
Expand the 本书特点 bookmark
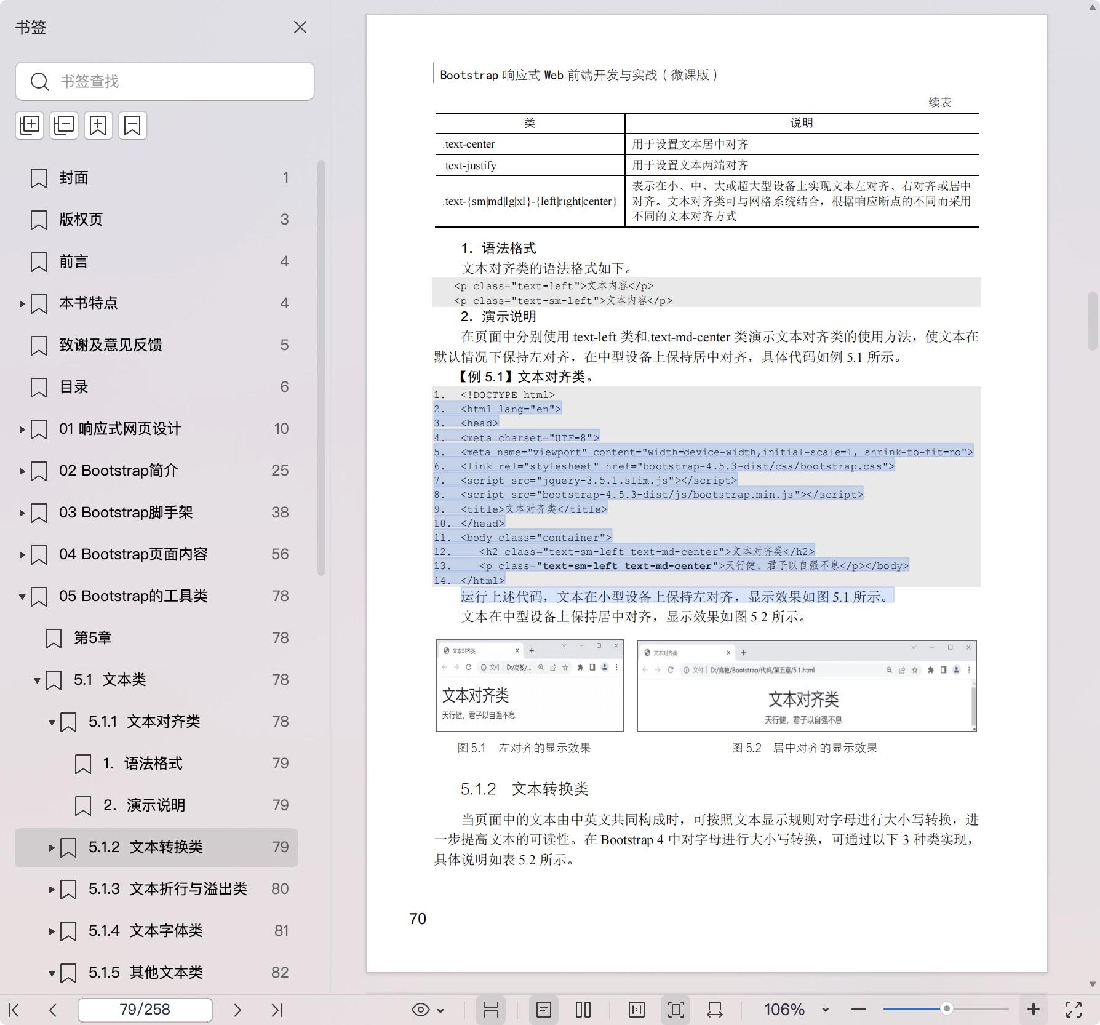22,303
